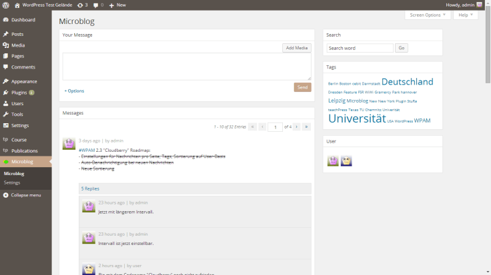This screenshot has height=275, width=491.
Task: Jump to first page of messages
Action: coord(252,127)
